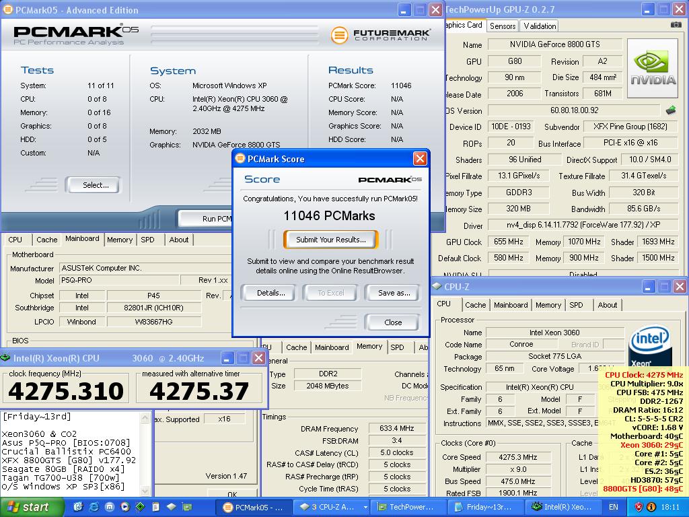Image resolution: width=689 pixels, height=517 pixels.
Task: Open the Internet Explorer quick launch icon
Action: pyautogui.click(x=94, y=507)
